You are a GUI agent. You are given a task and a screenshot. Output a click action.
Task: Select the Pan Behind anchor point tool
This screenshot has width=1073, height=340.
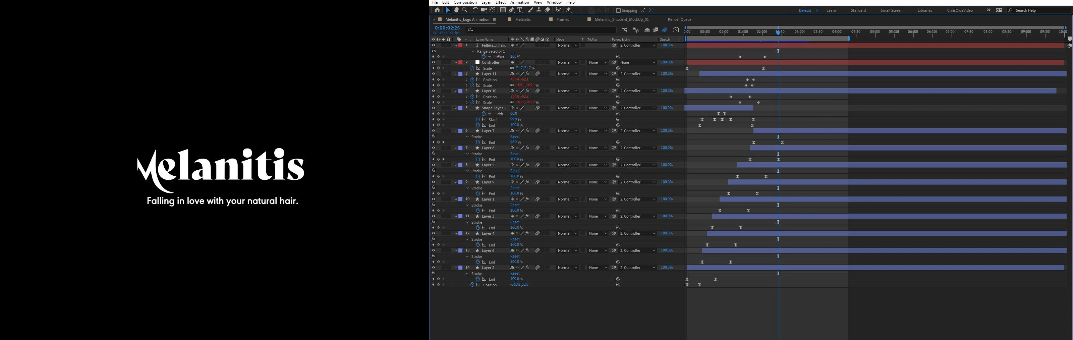[x=492, y=10]
